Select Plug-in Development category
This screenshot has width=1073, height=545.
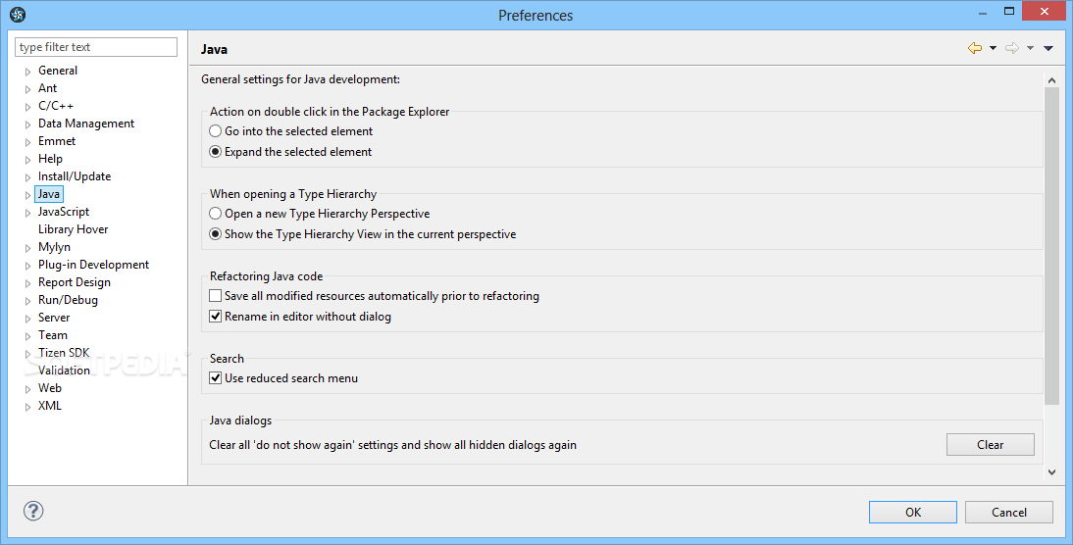point(93,265)
